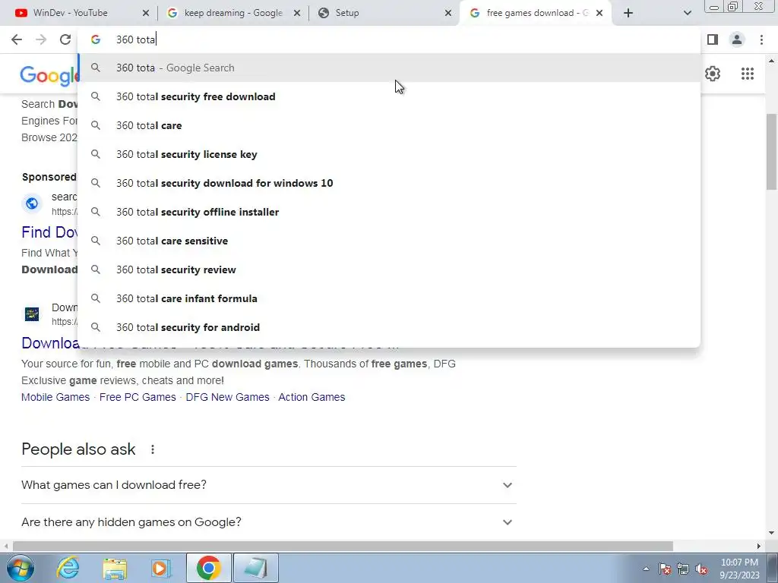Open the Google apps grid icon

pyautogui.click(x=748, y=74)
